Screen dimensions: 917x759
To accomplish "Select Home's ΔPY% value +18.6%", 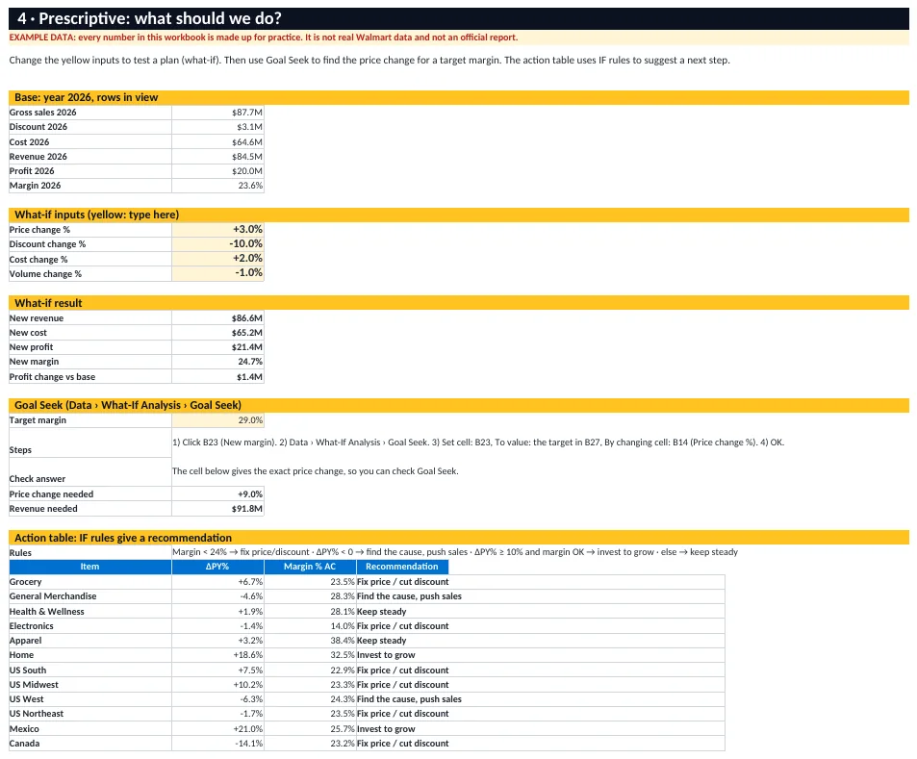I will [x=217, y=655].
